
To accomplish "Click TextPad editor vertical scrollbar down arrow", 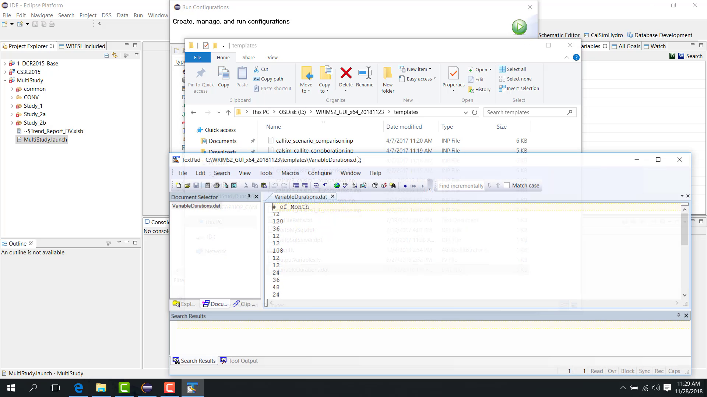I will tap(685, 295).
